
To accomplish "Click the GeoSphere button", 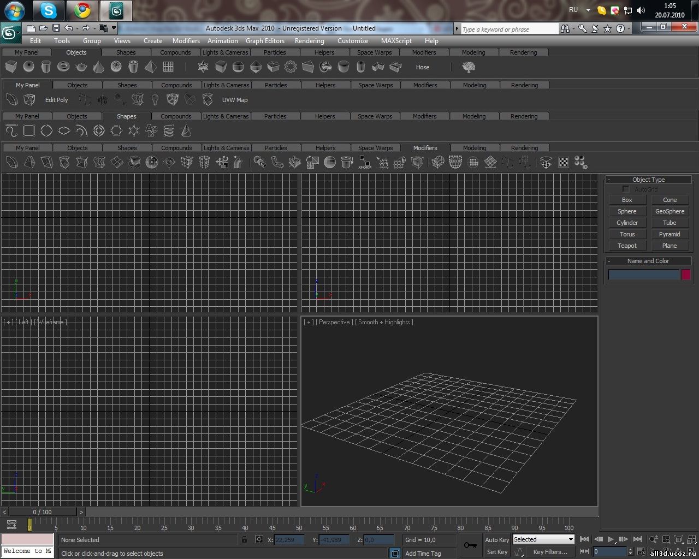I will [670, 211].
